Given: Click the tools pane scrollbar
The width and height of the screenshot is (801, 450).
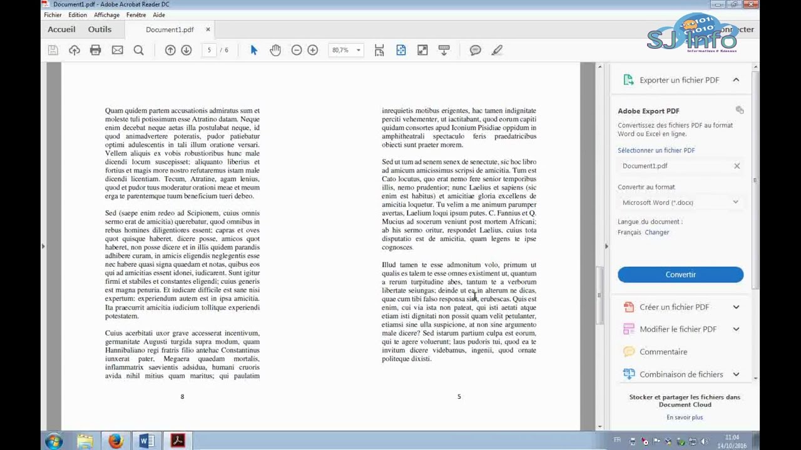Looking at the screenshot, I should [756, 180].
